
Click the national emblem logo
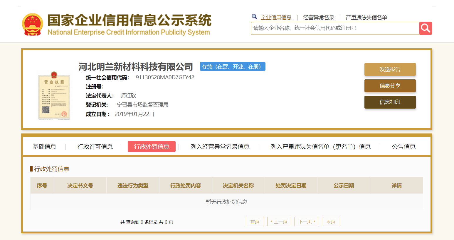[x=33, y=25]
